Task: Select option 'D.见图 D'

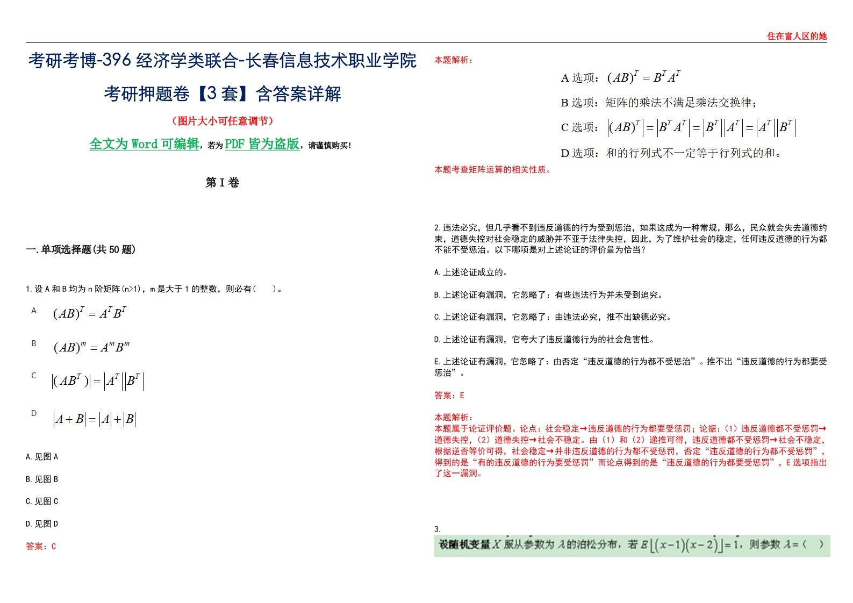Action: click(x=42, y=524)
